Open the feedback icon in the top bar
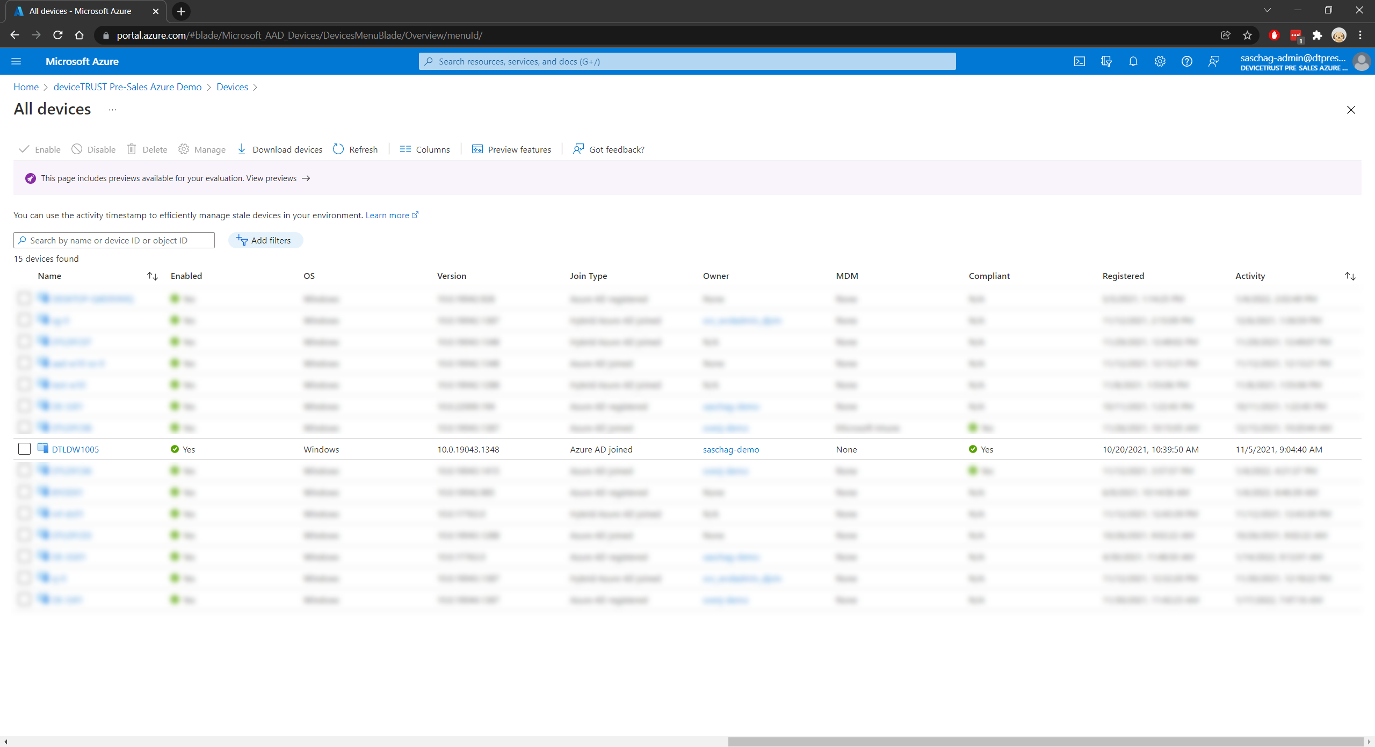 (x=1214, y=61)
